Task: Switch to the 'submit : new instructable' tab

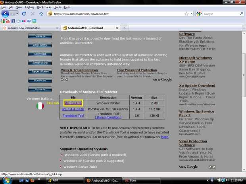Action: point(30,28)
